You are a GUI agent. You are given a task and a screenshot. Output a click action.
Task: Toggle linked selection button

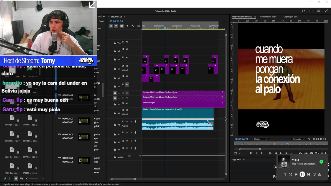(x=122, y=26)
